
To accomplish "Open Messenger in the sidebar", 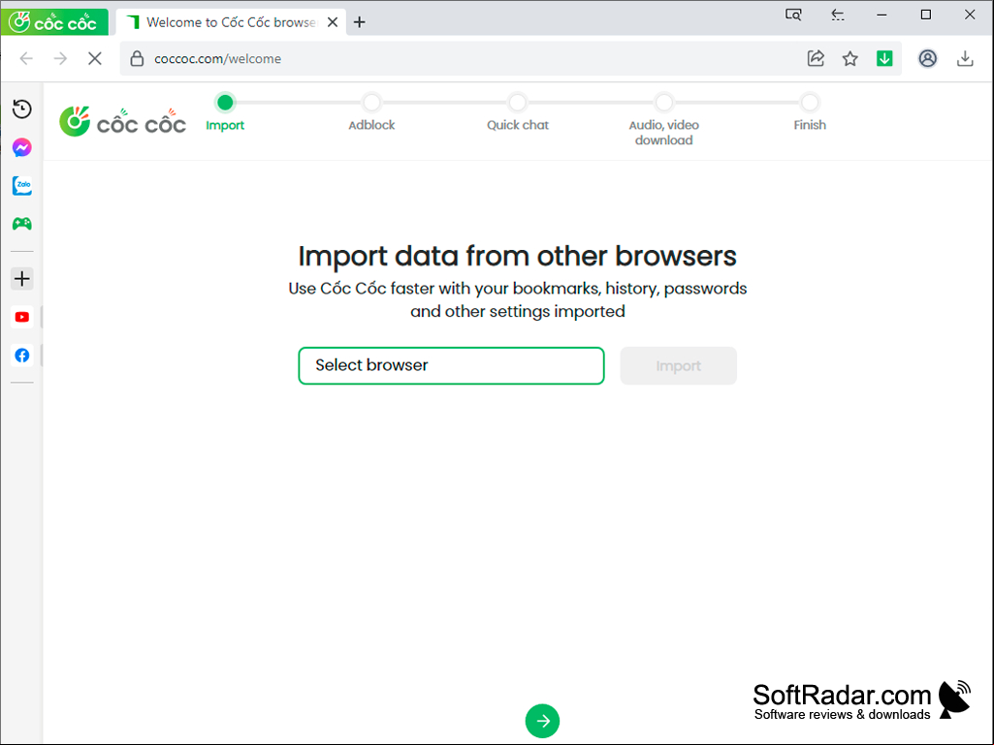I will tap(22, 147).
